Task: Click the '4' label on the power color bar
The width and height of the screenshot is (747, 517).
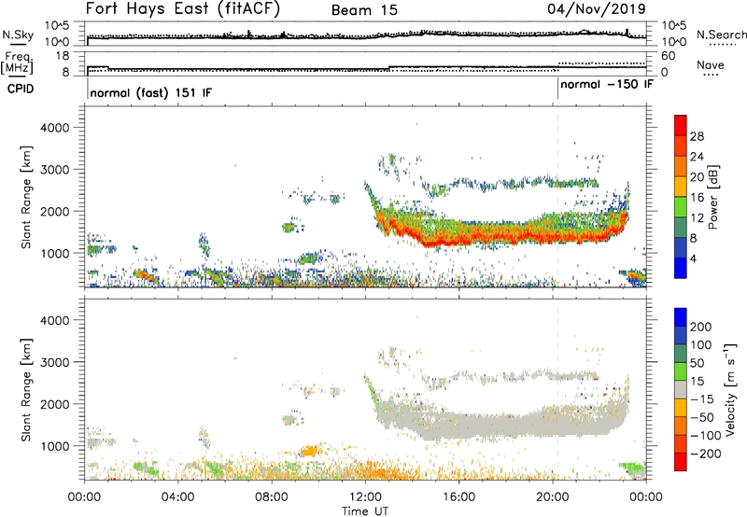Action: click(693, 258)
